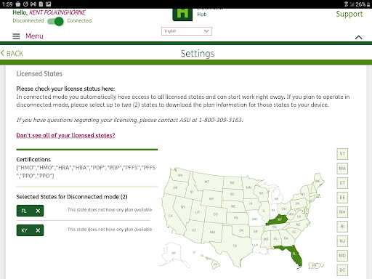Select the DC state box
Image resolution: width=372 pixels, height=279 pixels.
pos(342,270)
